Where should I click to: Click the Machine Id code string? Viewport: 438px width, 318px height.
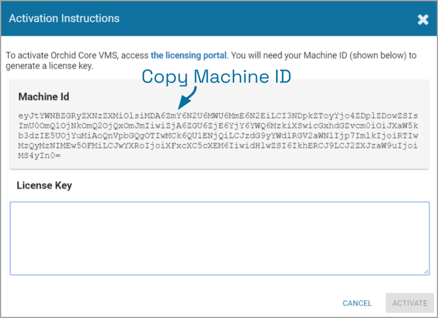pos(218,136)
